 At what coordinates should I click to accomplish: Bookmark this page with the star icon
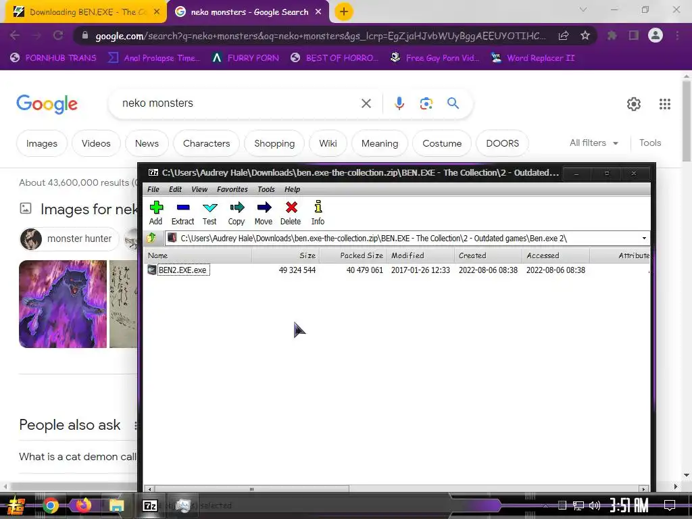585,35
